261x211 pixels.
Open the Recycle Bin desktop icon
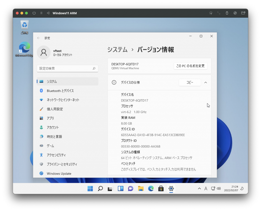[24, 27]
